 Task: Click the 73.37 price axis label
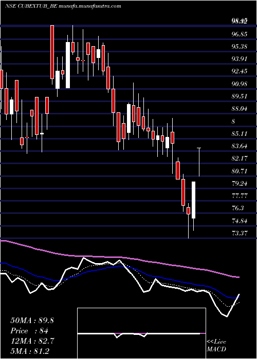tap(240, 233)
